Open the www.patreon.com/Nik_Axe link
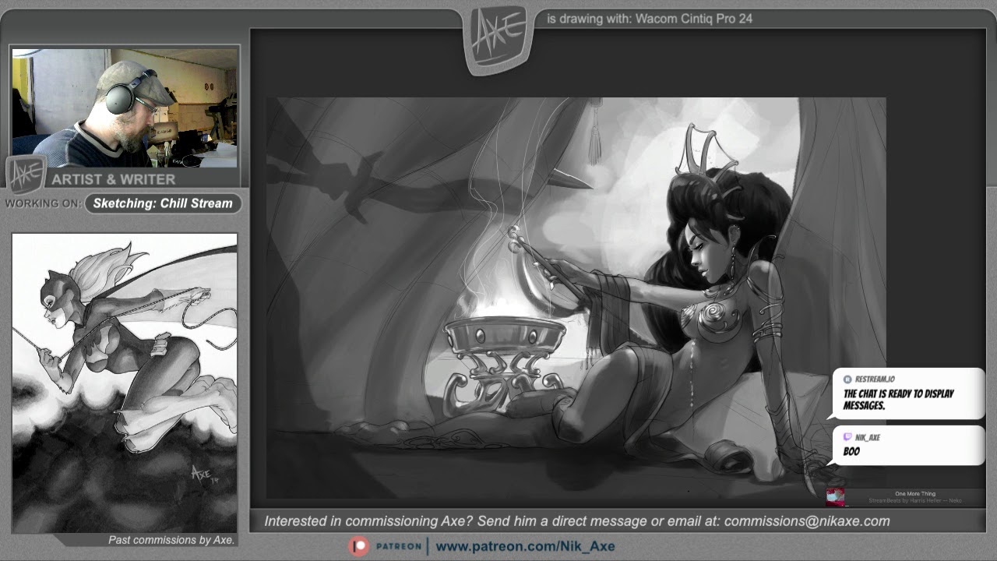997x561 pixels. [524, 546]
